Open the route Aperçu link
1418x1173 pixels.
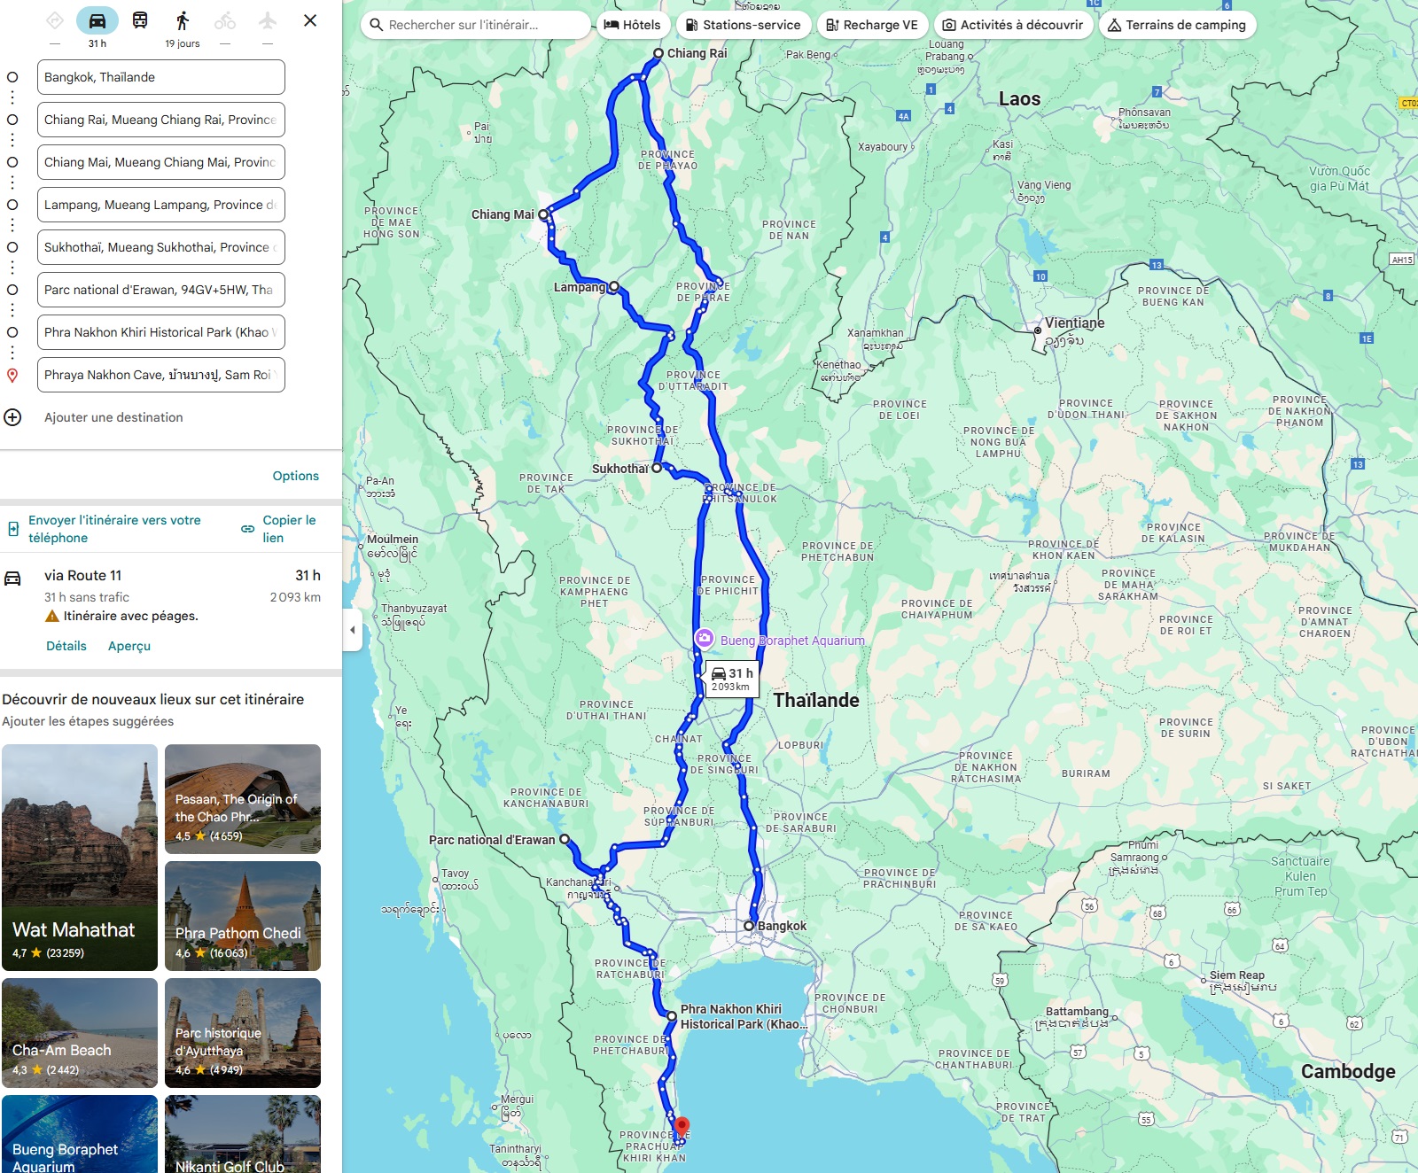(129, 646)
